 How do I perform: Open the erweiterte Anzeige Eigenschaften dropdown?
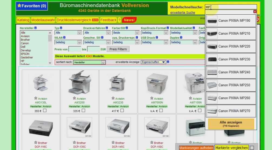tap(153, 62)
